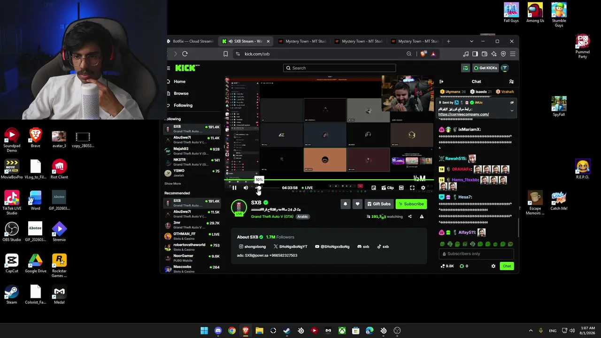This screenshot has width=601, height=338.
Task: Toggle theater mode in the player
Action: point(401,188)
